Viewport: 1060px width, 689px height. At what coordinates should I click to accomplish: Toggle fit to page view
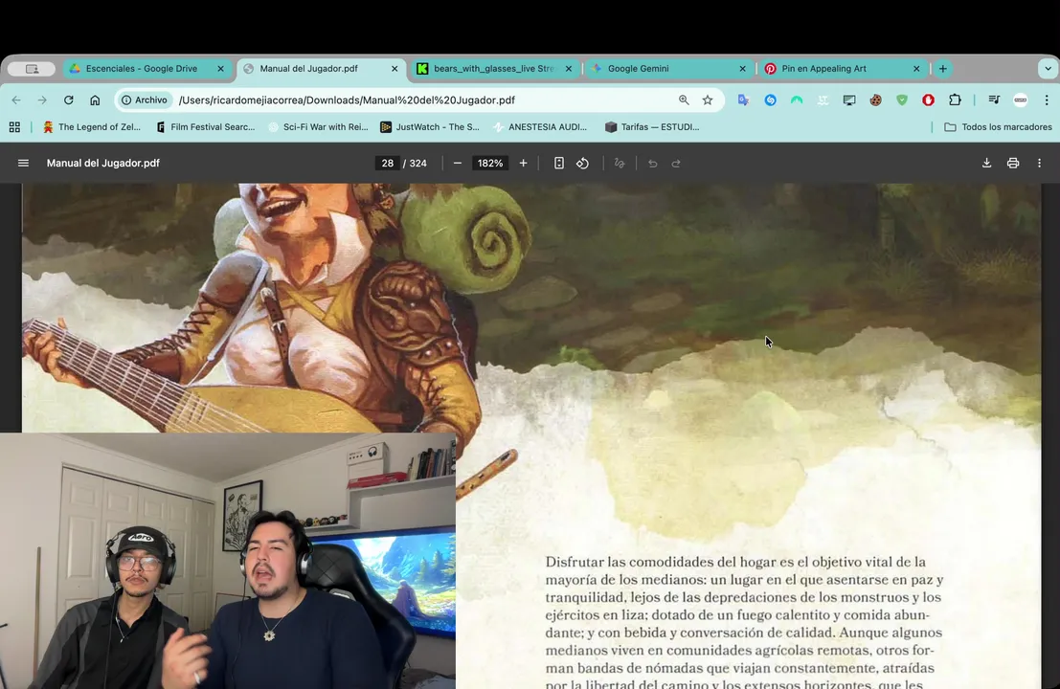559,163
